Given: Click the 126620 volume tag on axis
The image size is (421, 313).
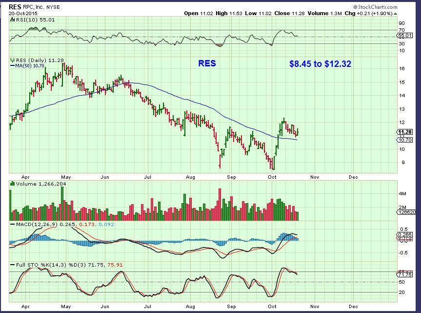Looking at the screenshot, I should tap(406, 212).
